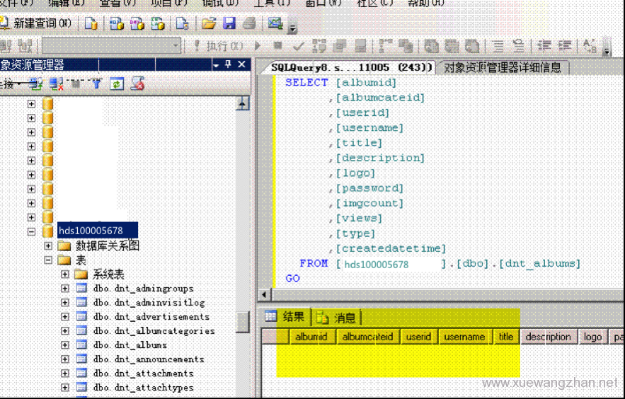Image resolution: width=625 pixels, height=399 pixels.
Task: Expand the 数据库关系图 folder
Action: [x=48, y=246]
